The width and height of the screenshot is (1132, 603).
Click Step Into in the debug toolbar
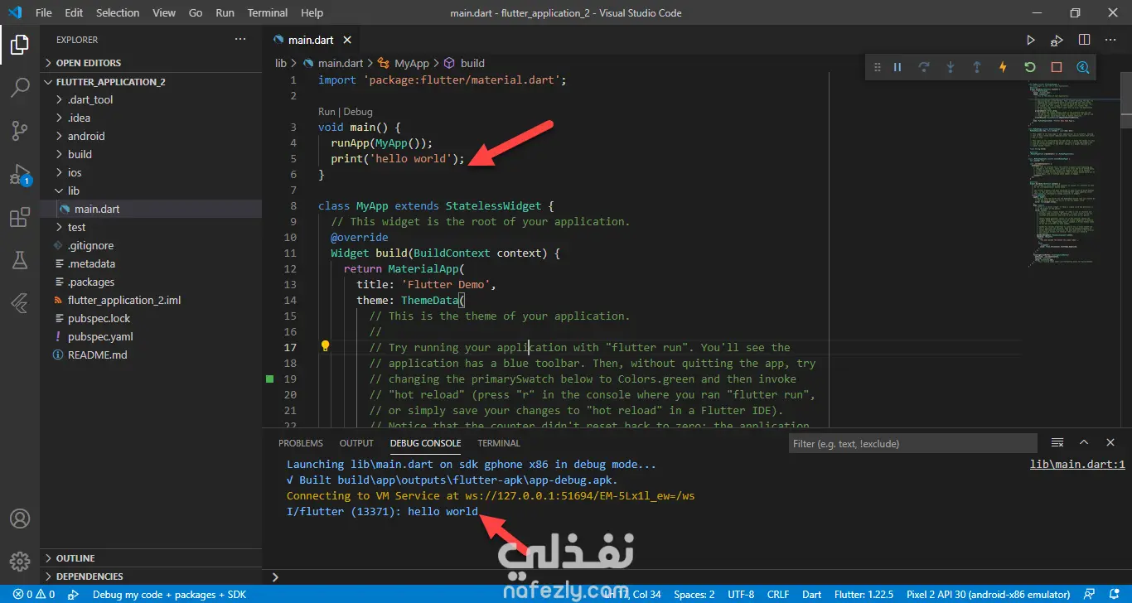[x=950, y=67]
